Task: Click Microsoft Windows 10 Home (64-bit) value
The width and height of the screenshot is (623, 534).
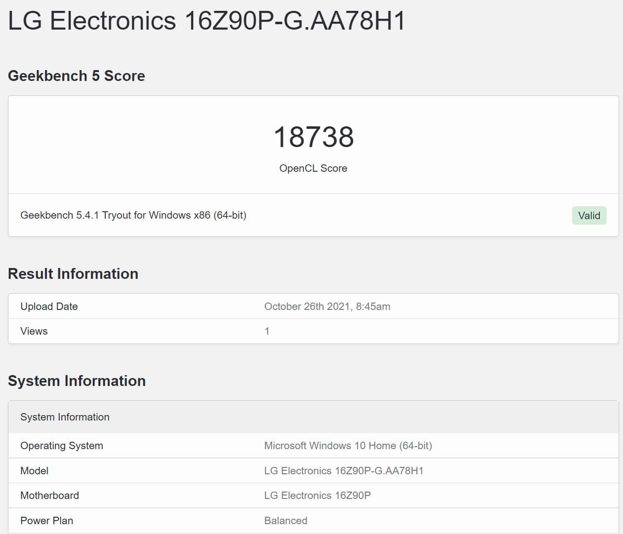Action: coord(348,446)
